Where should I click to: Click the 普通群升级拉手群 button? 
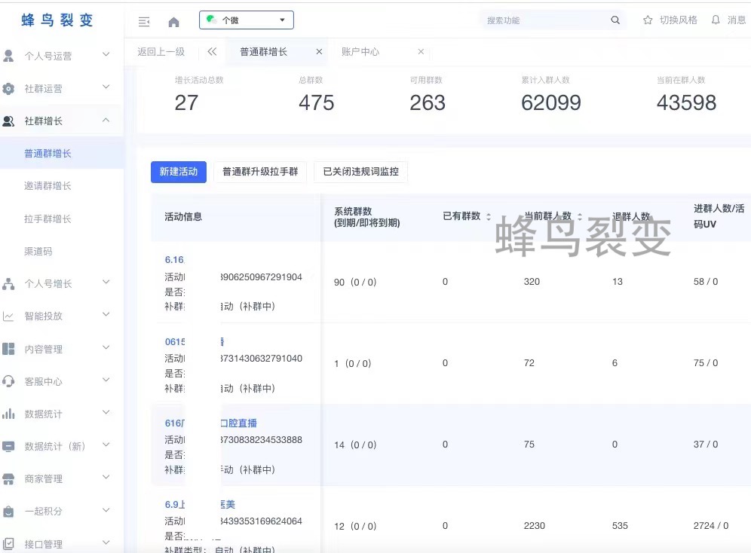coord(260,172)
